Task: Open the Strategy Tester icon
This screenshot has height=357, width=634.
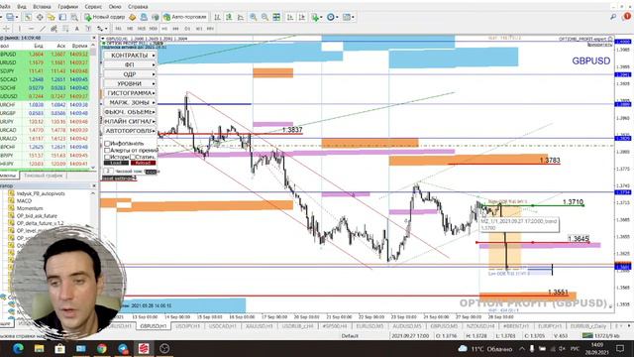Action: [74, 17]
